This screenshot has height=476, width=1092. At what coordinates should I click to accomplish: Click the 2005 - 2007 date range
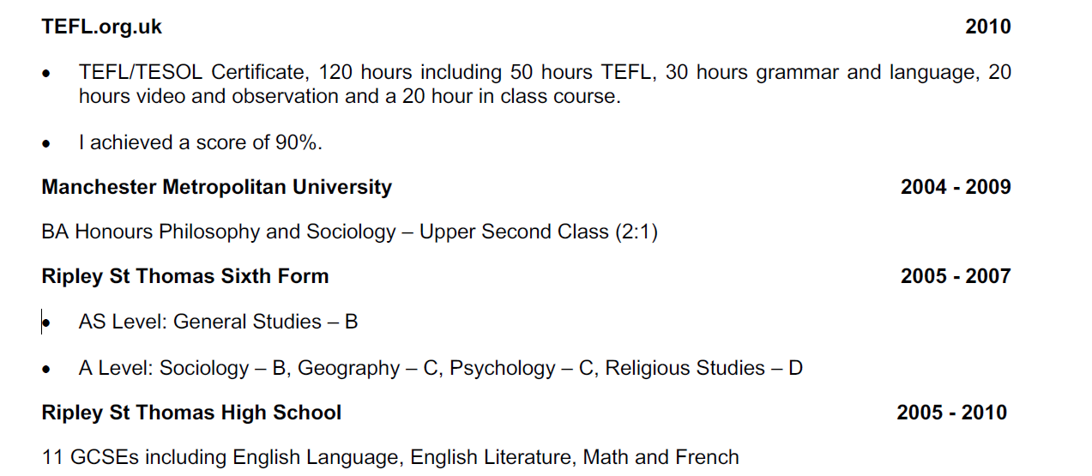(955, 276)
